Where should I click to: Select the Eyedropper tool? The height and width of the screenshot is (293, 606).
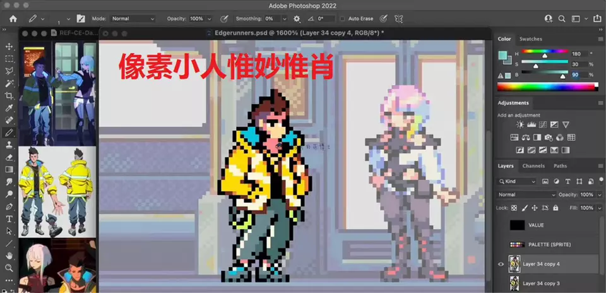coord(9,108)
